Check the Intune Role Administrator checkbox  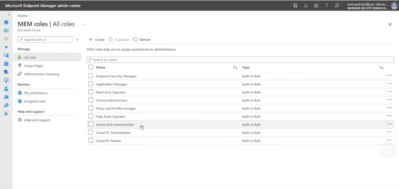point(91,124)
